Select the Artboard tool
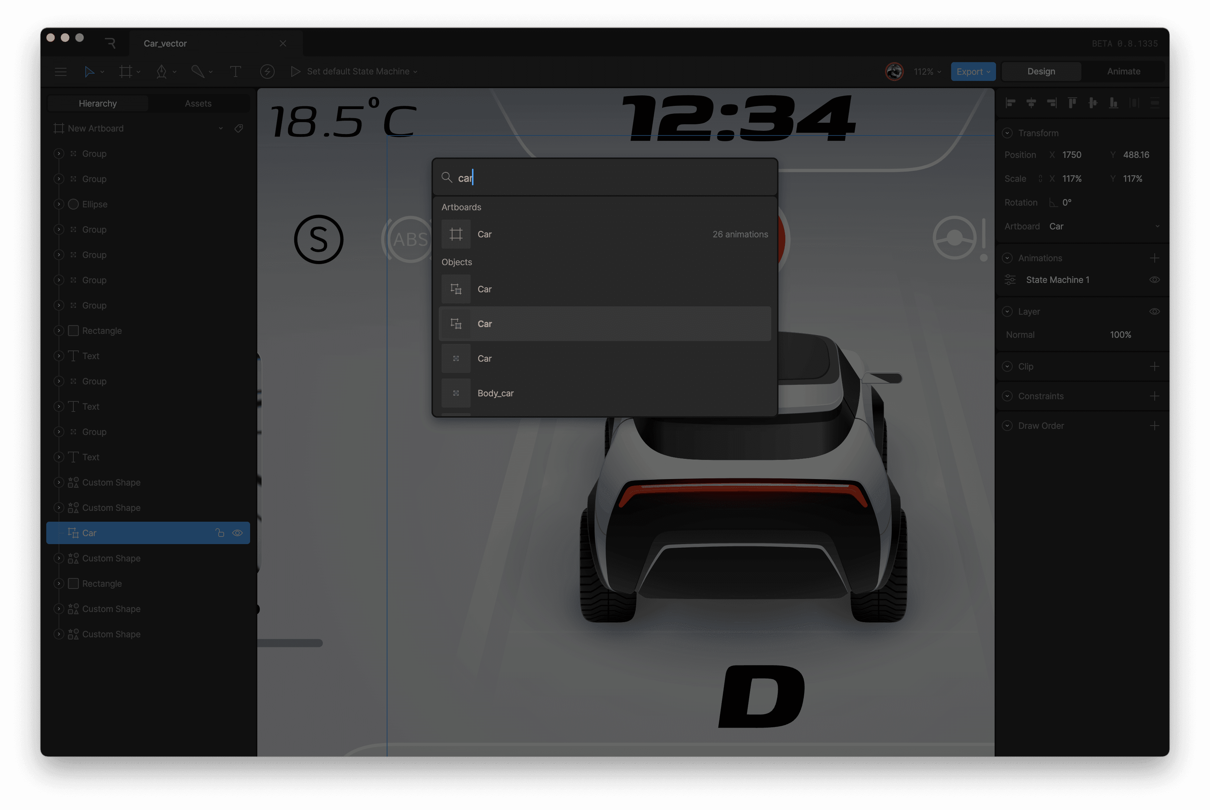This screenshot has width=1210, height=810. pos(125,72)
